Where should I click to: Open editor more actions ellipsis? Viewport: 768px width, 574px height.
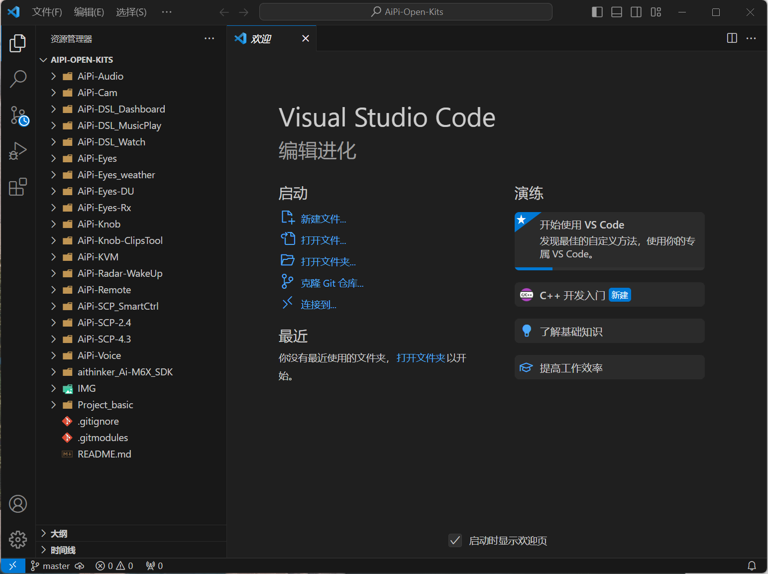[x=751, y=38]
